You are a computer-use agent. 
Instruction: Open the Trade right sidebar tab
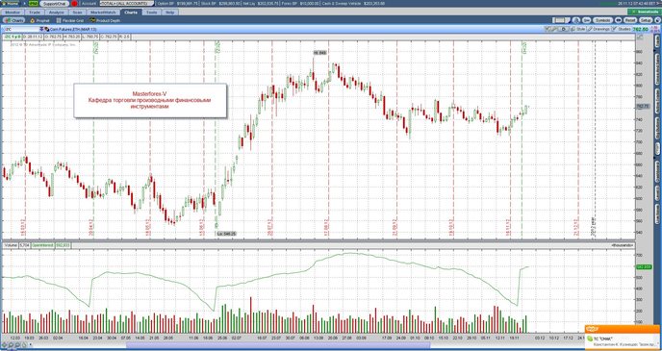657,41
